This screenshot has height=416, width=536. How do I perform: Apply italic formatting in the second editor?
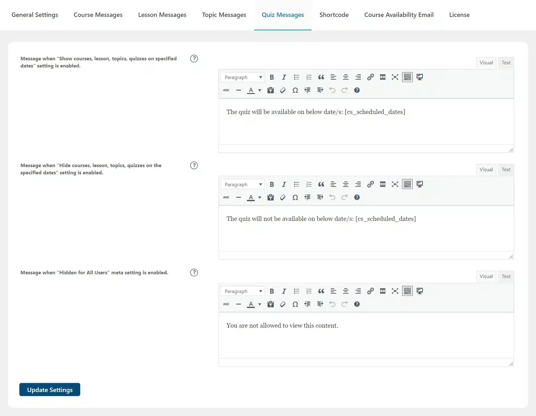[x=284, y=184]
